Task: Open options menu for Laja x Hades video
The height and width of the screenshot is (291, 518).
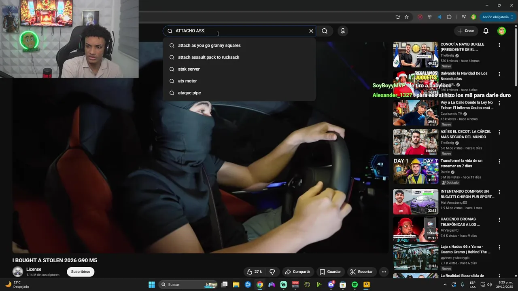Action: click(x=499, y=247)
